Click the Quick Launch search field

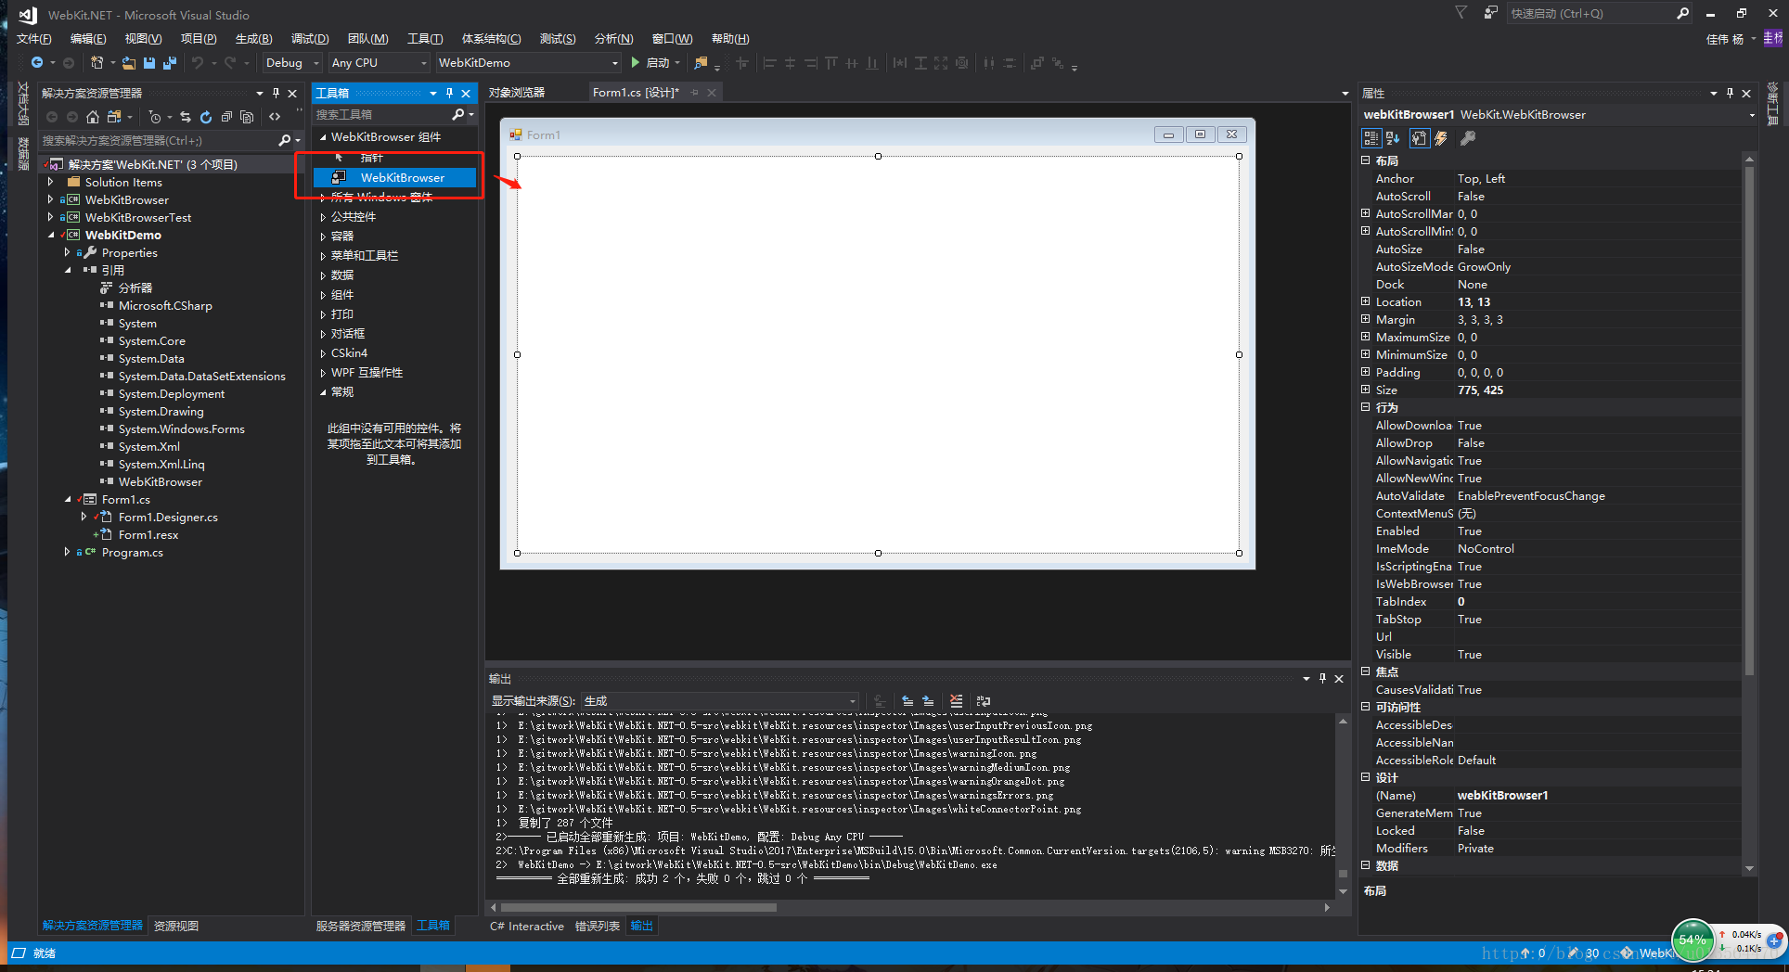pyautogui.click(x=1590, y=13)
